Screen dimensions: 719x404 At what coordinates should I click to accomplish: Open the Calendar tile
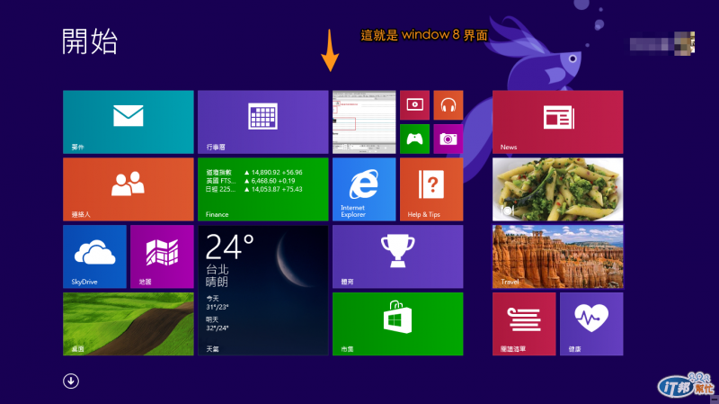point(262,122)
